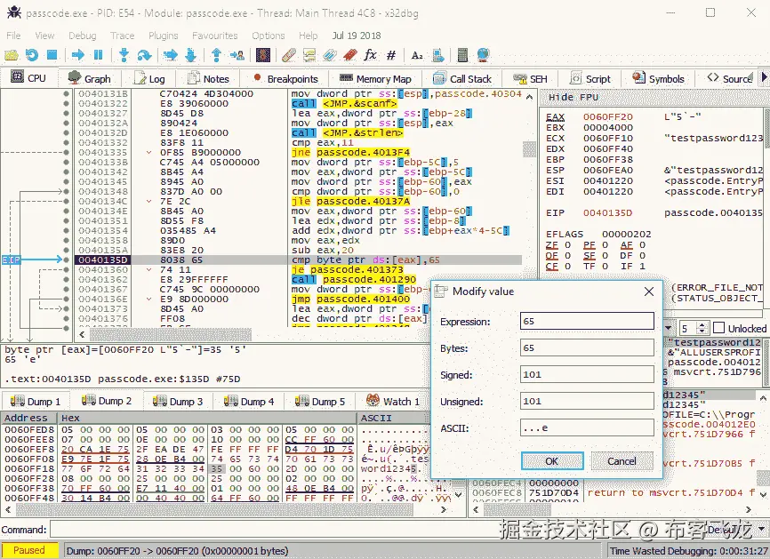Open patches bandage icon
Viewport: 770px width, 559px height.
coord(289,55)
